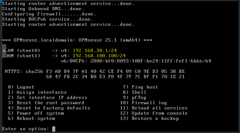The width and height of the screenshot is (240, 133).
Task: Select the 'Restore a backup' option
Action: pos(155,118)
